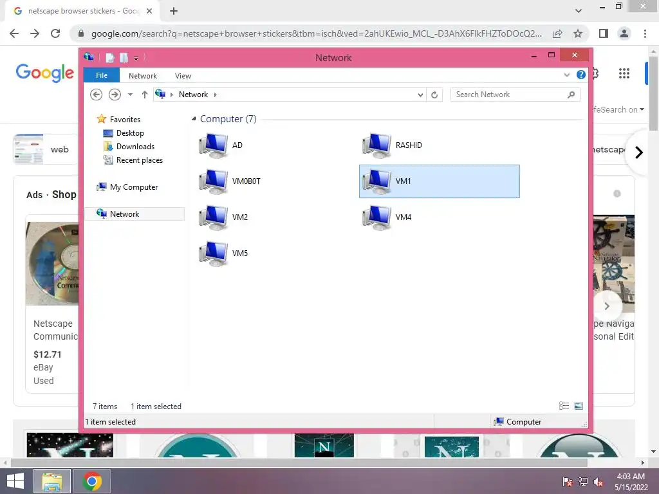Click the VM1 computer icon
659x494 pixels.
pyautogui.click(x=377, y=181)
